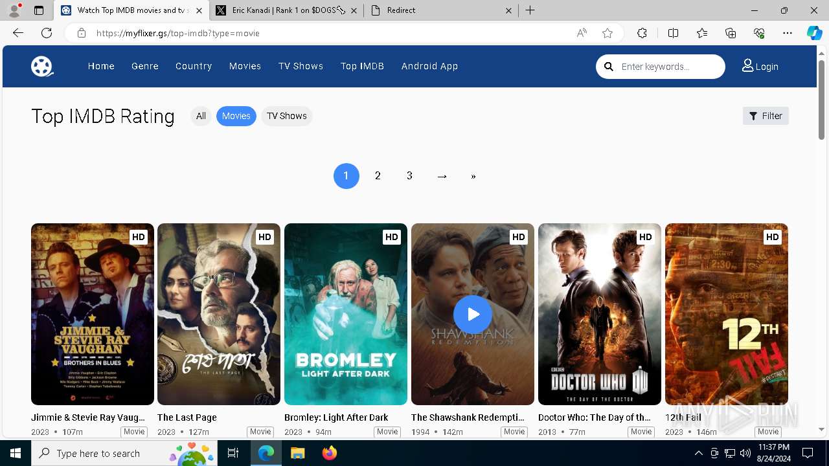Screen dimensions: 829x466
Task: Click the Login user icon
Action: [747, 66]
